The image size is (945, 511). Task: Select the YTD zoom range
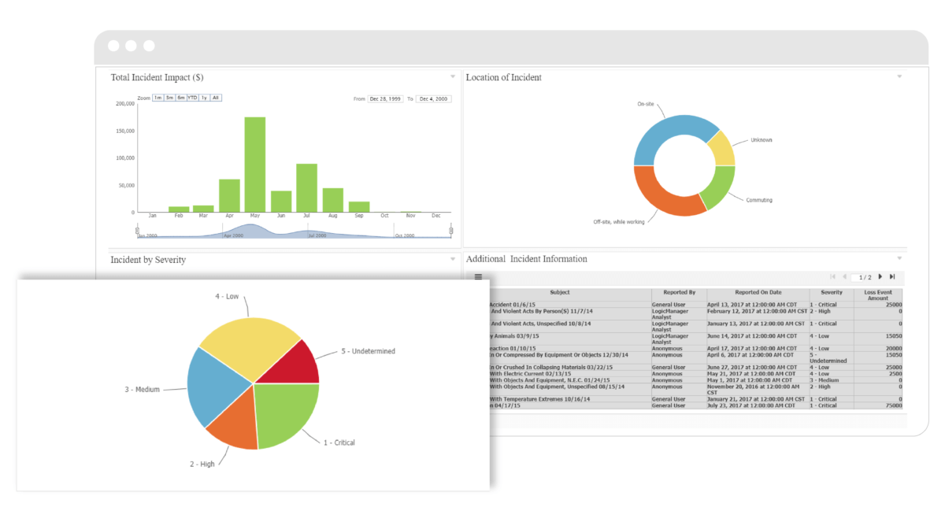coord(192,98)
